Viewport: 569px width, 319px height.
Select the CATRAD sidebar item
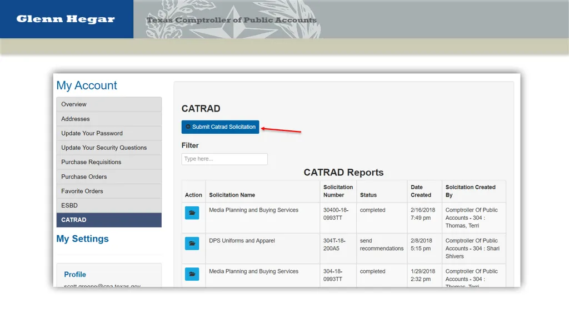109,220
